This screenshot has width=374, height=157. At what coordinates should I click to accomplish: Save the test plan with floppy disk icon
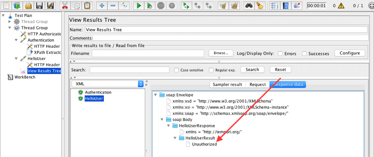click(39, 5)
